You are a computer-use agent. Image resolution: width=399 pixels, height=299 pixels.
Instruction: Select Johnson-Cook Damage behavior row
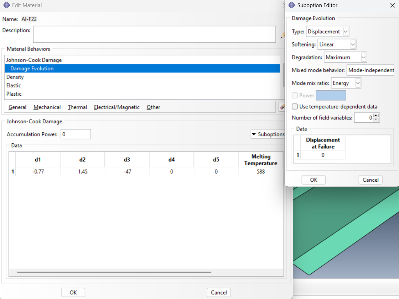(x=142, y=60)
